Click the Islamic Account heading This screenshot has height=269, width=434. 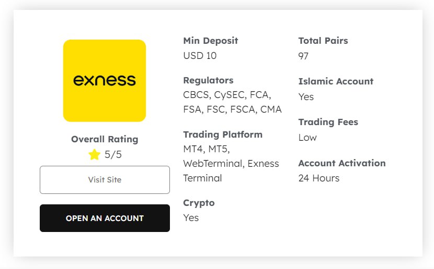pos(336,81)
